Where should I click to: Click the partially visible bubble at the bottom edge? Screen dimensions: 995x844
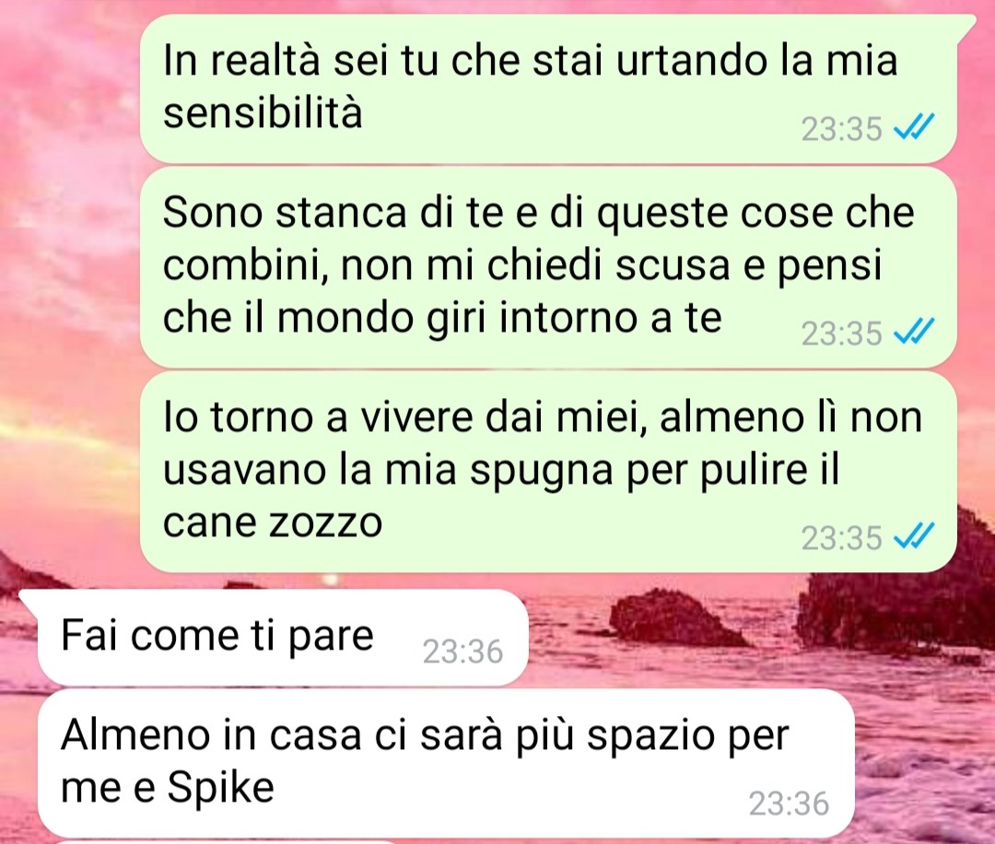coord(228,841)
